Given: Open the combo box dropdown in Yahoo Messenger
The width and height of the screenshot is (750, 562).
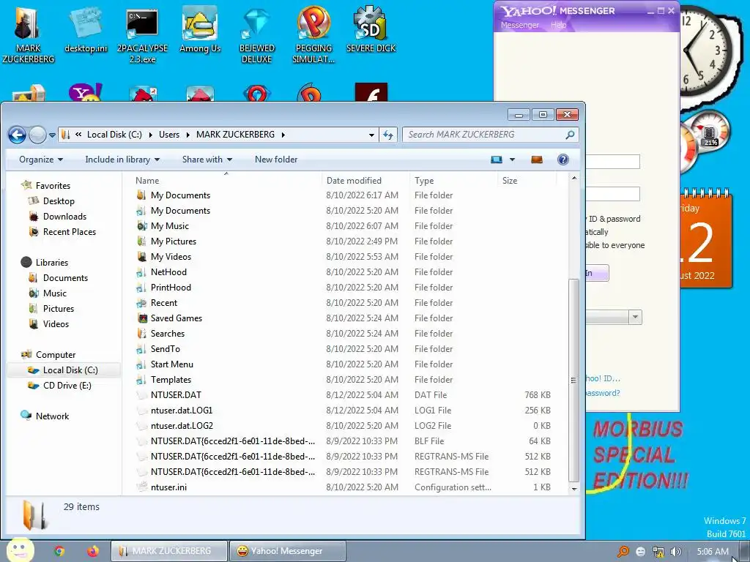Looking at the screenshot, I should (x=635, y=318).
